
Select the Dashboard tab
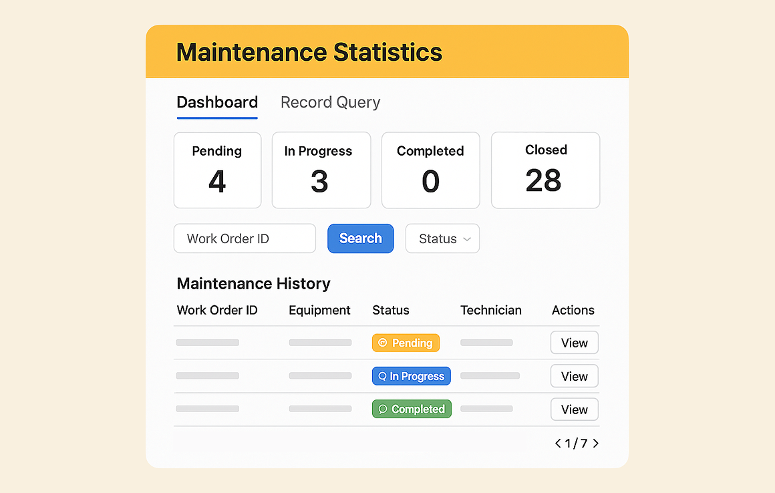(x=217, y=102)
